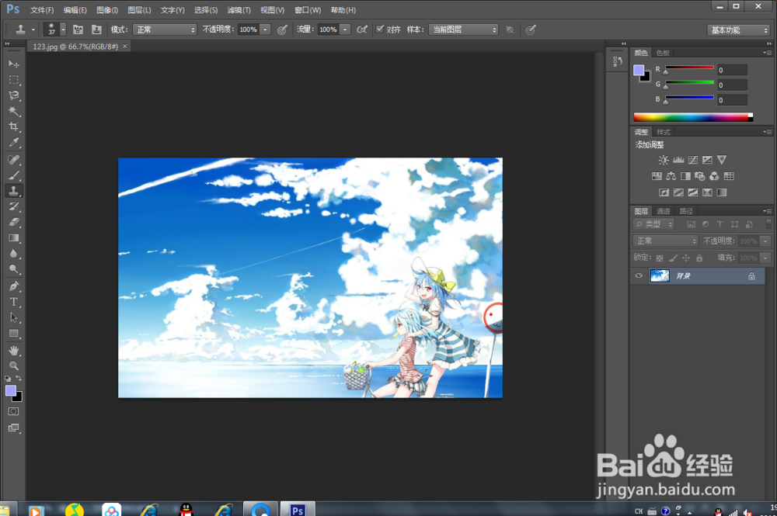Click the 背景 layer thumbnail
777x516 pixels.
point(660,275)
